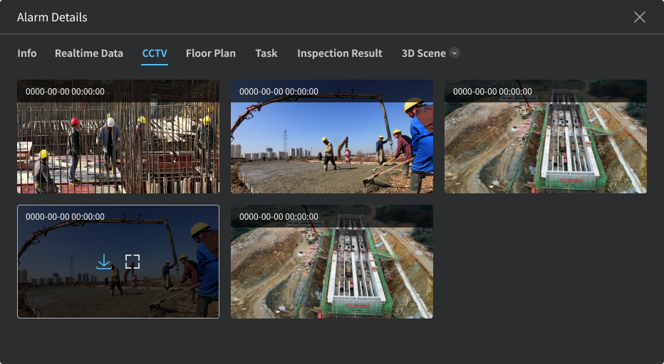Close the Alarm Details dialog

[x=639, y=17]
